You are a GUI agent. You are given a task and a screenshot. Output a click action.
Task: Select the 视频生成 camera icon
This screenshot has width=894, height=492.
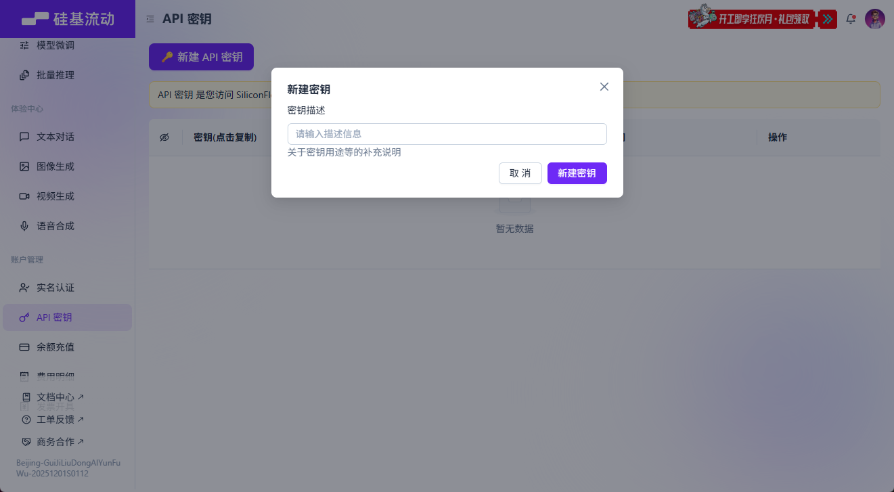[x=24, y=196]
